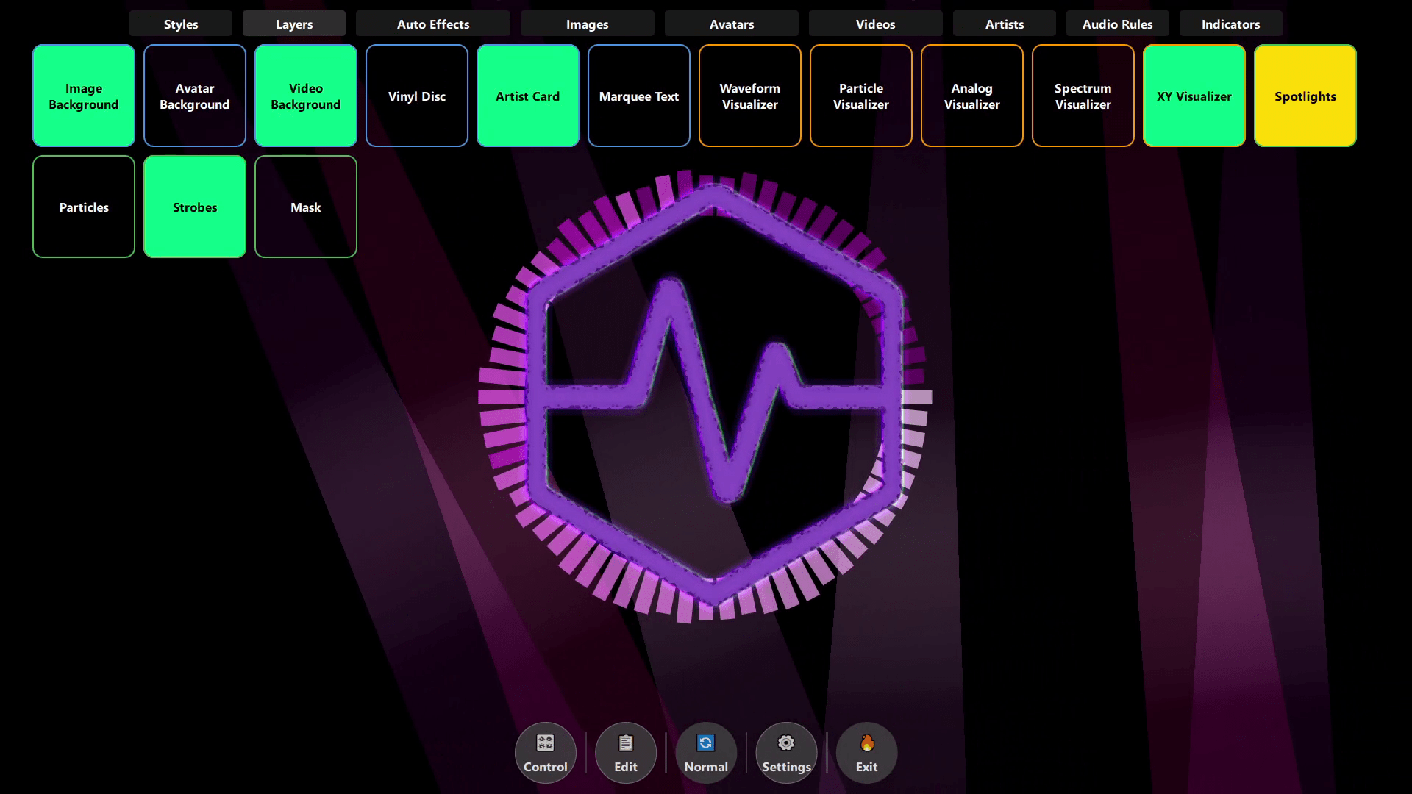This screenshot has width=1412, height=794.
Task: Turn on the Vinyl Disc layer
Action: click(417, 96)
